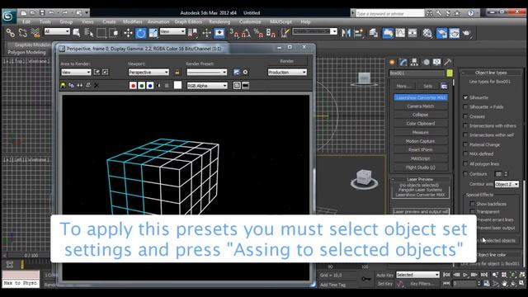The height and width of the screenshot is (297, 528).
Task: Click the Unlink Selection icon
Action: [23, 33]
